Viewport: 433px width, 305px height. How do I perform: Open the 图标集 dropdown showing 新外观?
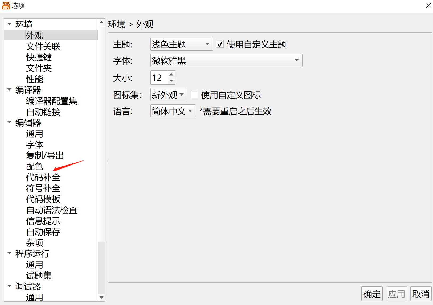(169, 94)
